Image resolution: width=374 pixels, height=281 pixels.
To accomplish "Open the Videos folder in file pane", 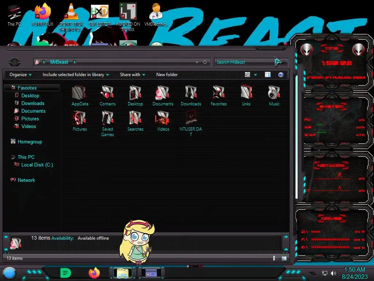I will click(163, 121).
